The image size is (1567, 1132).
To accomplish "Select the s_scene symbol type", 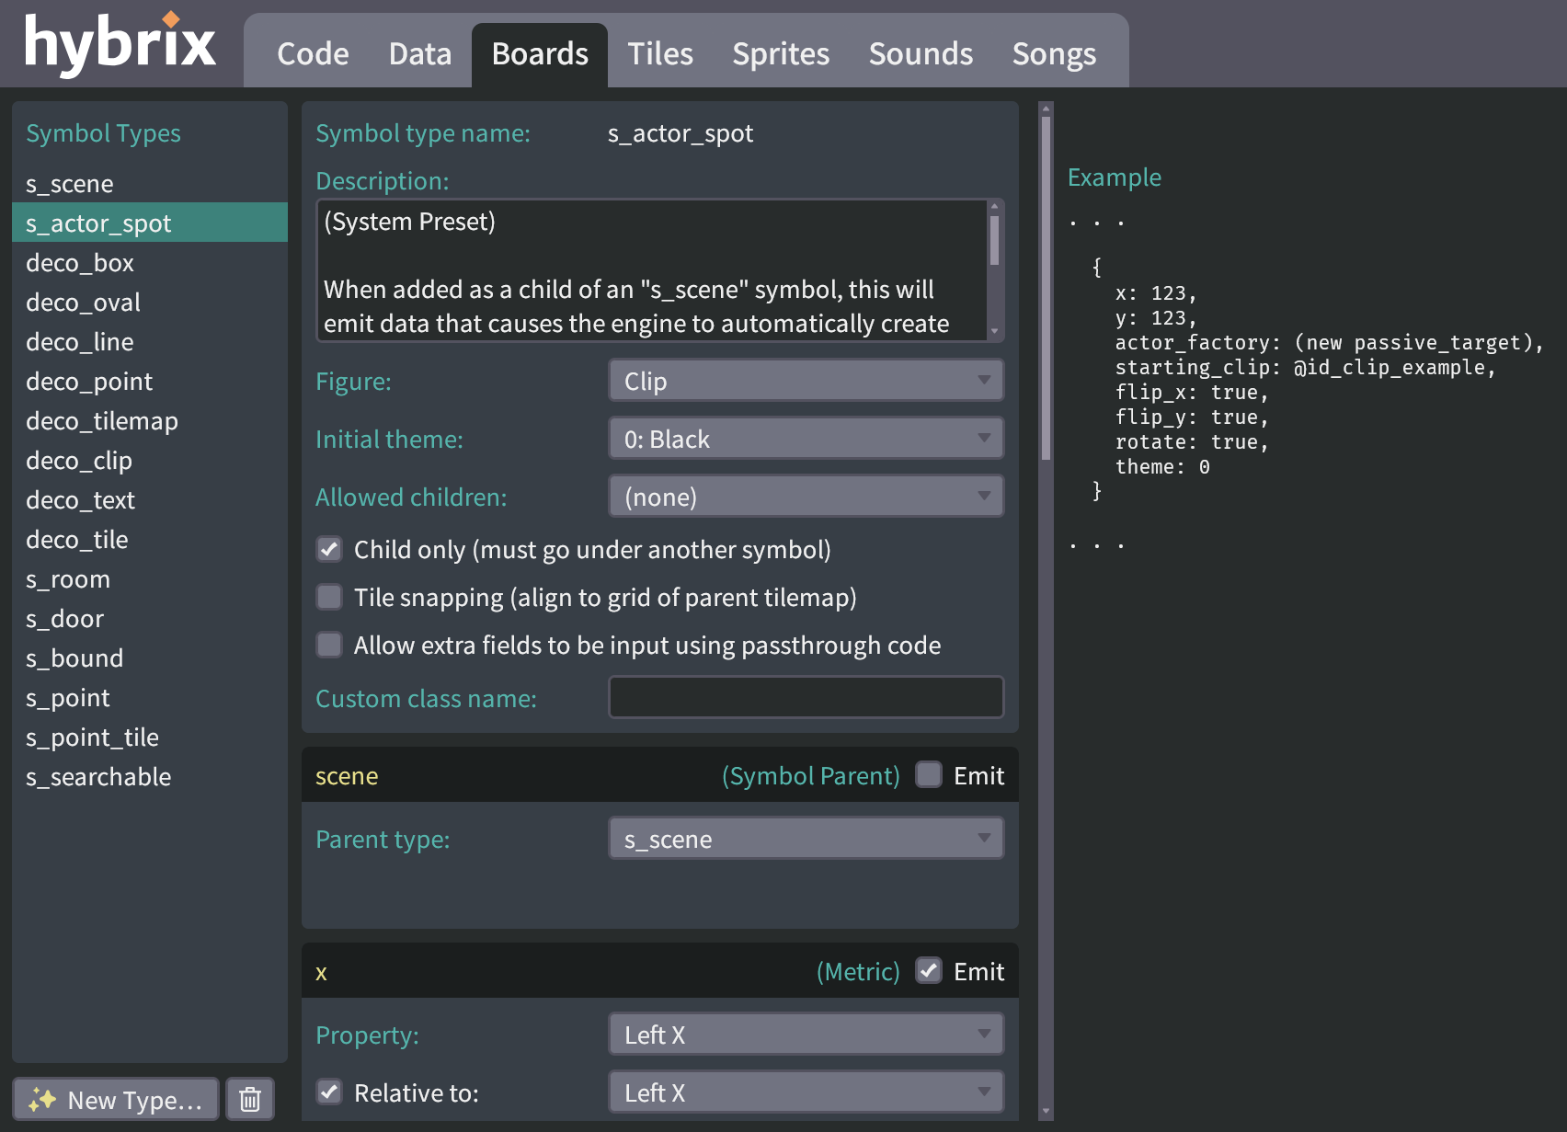I will click(71, 183).
